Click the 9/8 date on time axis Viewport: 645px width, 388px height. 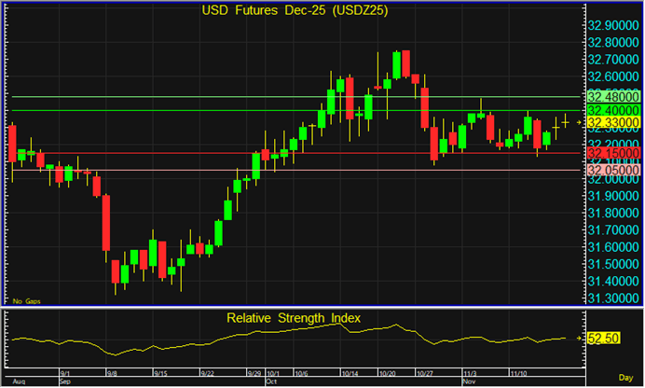(x=113, y=373)
